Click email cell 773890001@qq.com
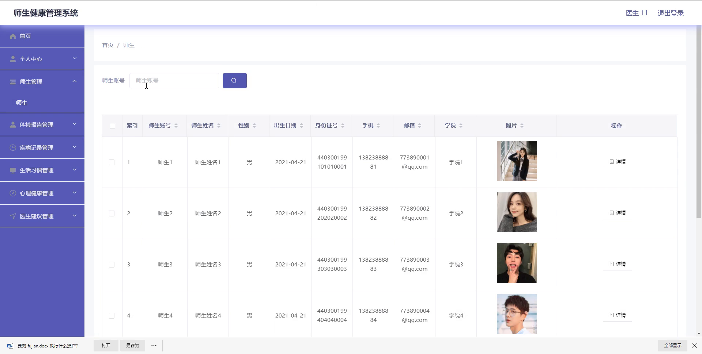Image resolution: width=702 pixels, height=354 pixels. 415,162
